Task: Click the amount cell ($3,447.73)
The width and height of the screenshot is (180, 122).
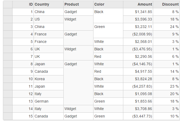Action: (138, 116)
